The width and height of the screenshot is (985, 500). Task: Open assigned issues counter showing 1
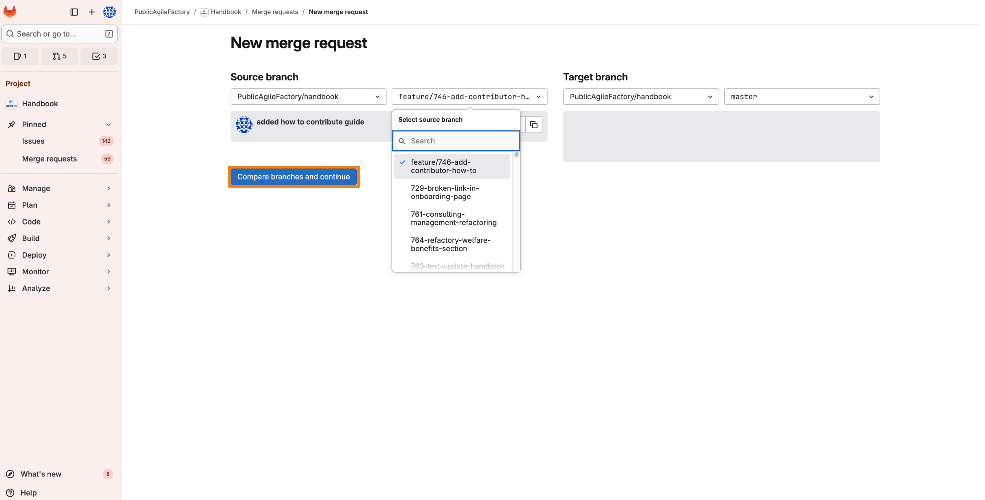coord(20,56)
